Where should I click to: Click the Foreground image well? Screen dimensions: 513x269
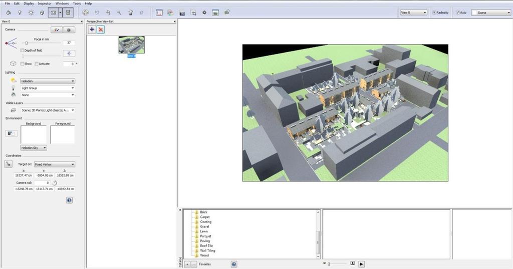pos(63,134)
